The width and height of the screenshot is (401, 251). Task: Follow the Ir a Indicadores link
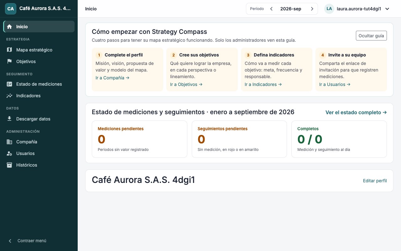263,84
